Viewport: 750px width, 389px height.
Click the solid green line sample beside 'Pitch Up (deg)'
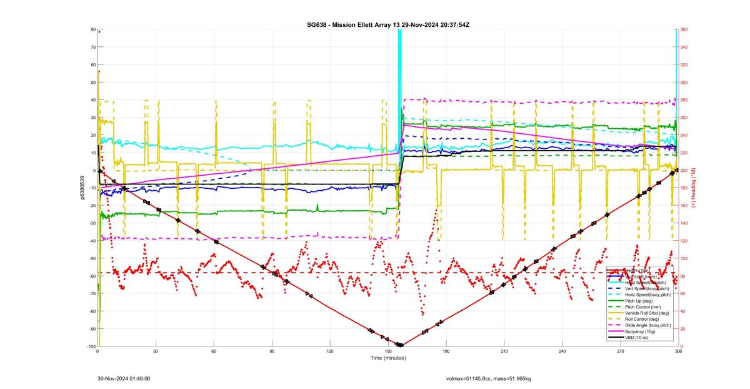[x=616, y=301]
